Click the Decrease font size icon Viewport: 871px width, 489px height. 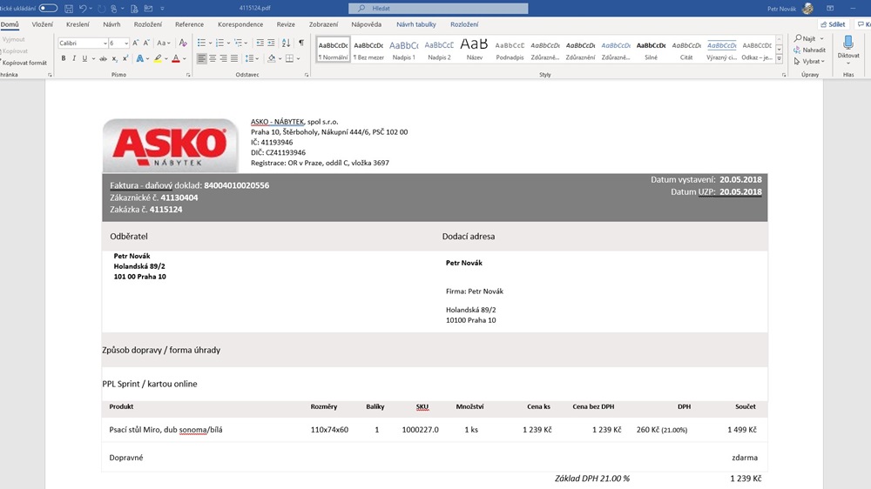146,43
